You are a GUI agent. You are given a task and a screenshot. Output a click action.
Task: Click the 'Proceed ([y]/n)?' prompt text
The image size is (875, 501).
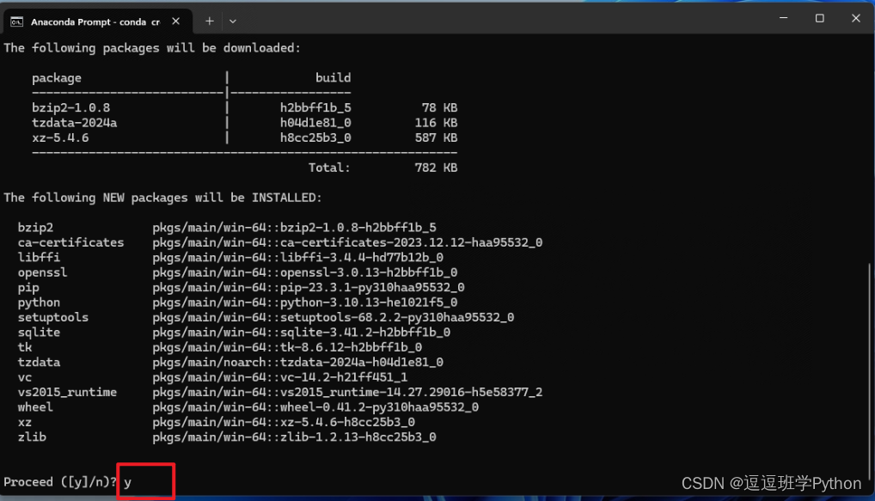point(60,481)
